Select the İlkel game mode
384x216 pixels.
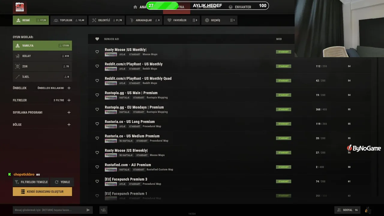42,77
